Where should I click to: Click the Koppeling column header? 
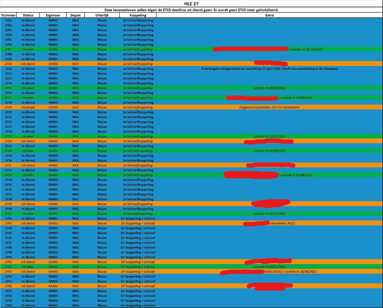[138, 15]
